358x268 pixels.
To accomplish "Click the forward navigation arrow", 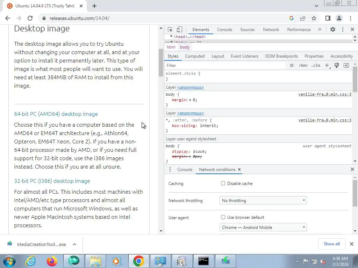I will (19, 18).
